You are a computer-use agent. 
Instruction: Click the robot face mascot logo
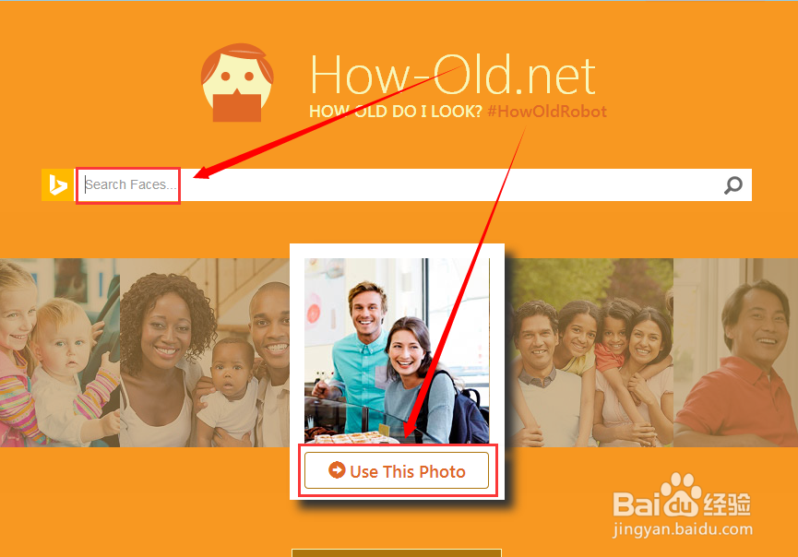click(x=237, y=83)
